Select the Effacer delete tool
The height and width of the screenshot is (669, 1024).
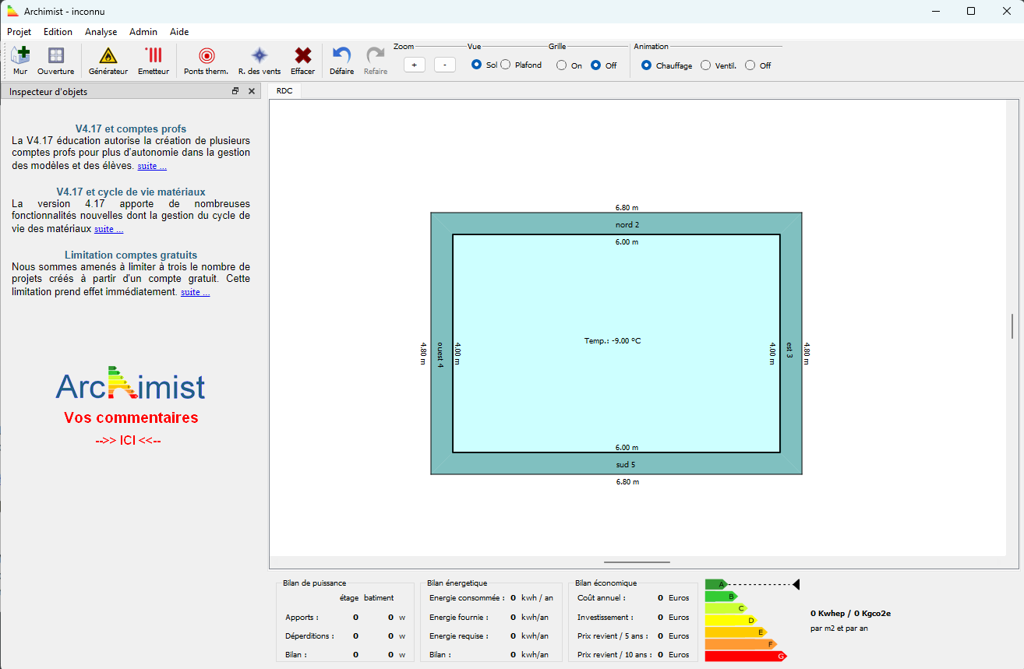pyautogui.click(x=302, y=60)
